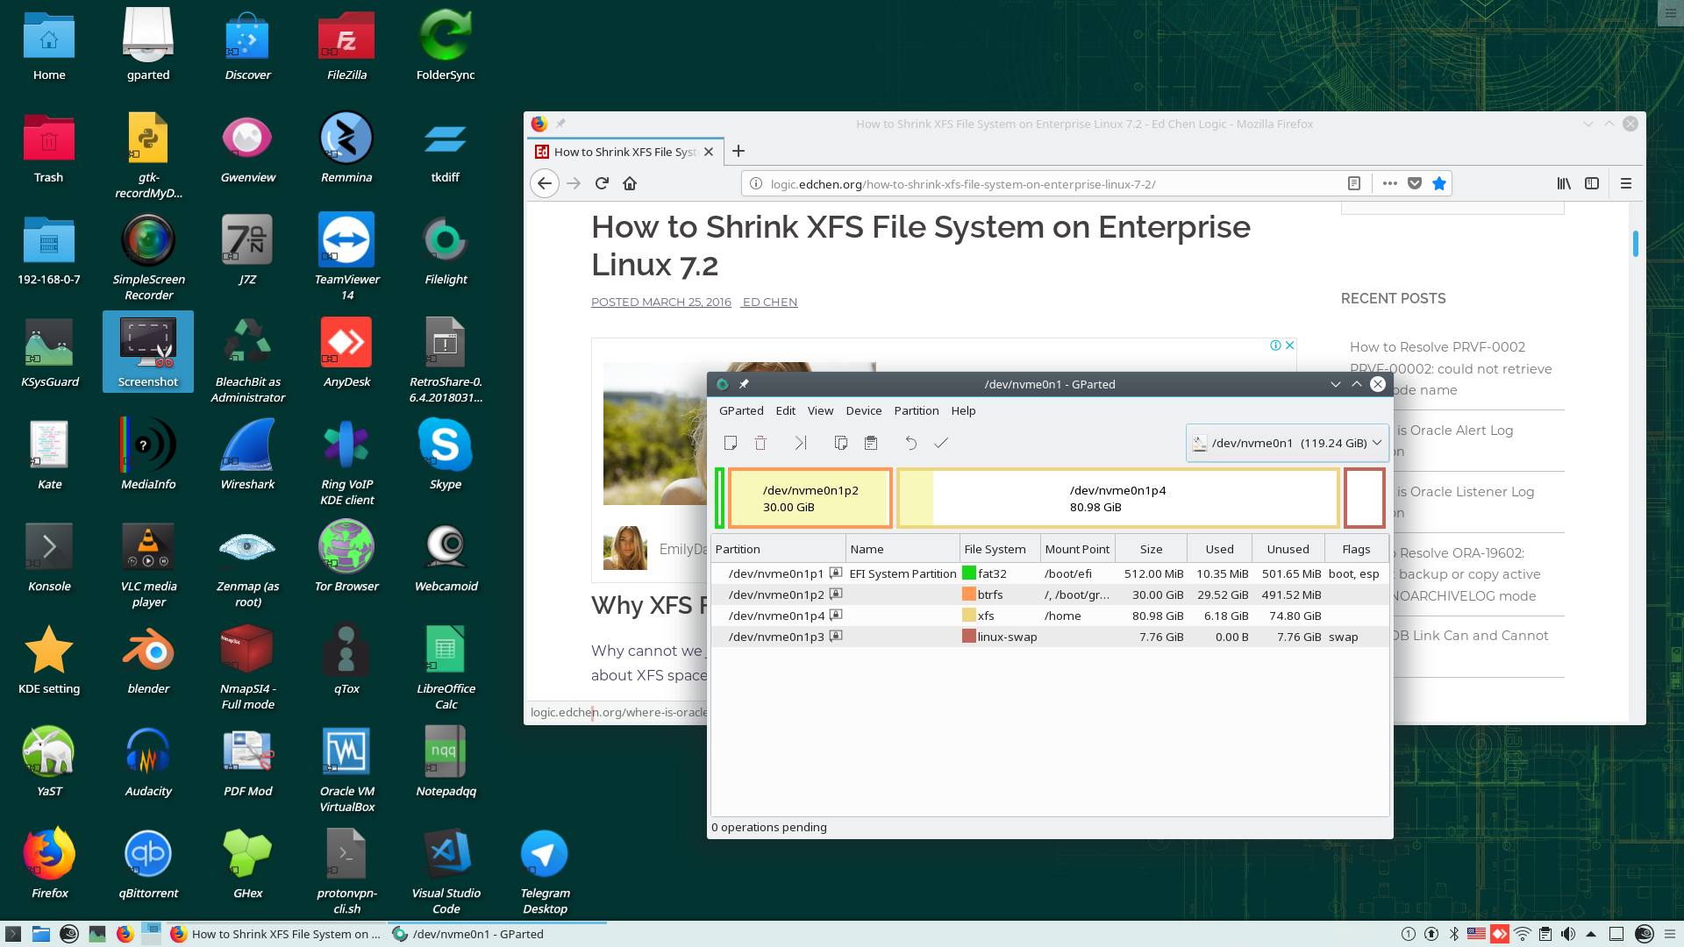Toggle Firefox reader view icon
Screen dimensions: 1684x947
(x=1354, y=183)
